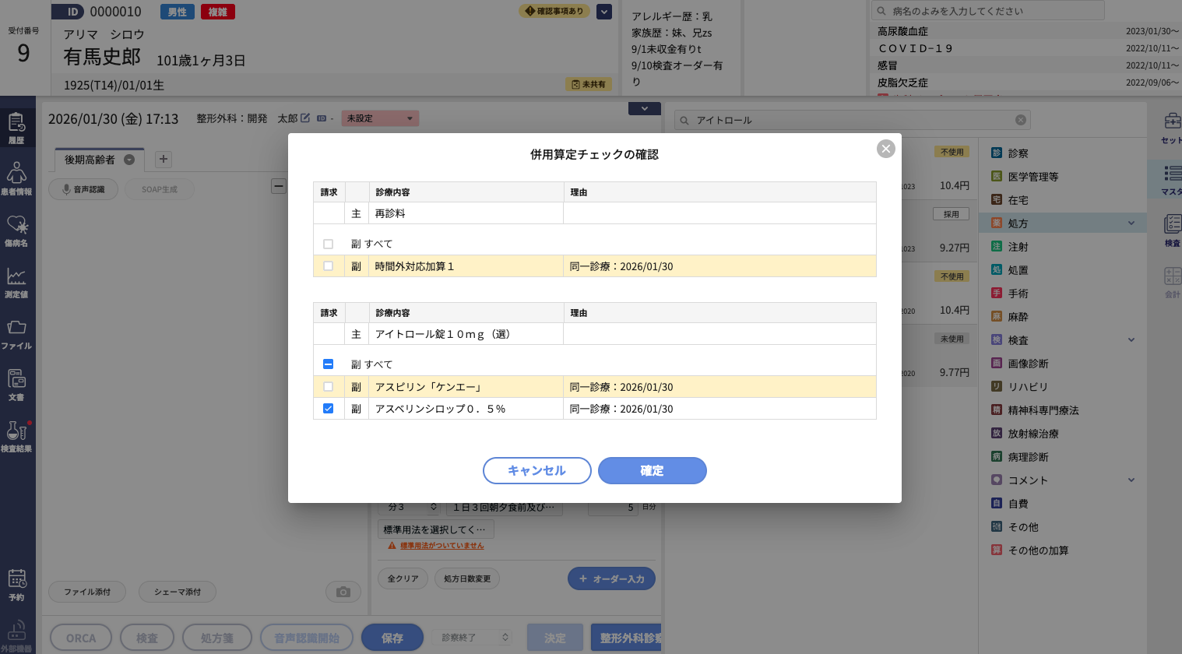This screenshot has width=1182, height=654.
Task: Click the search magnifier beside アイトロール
Action: 684,121
